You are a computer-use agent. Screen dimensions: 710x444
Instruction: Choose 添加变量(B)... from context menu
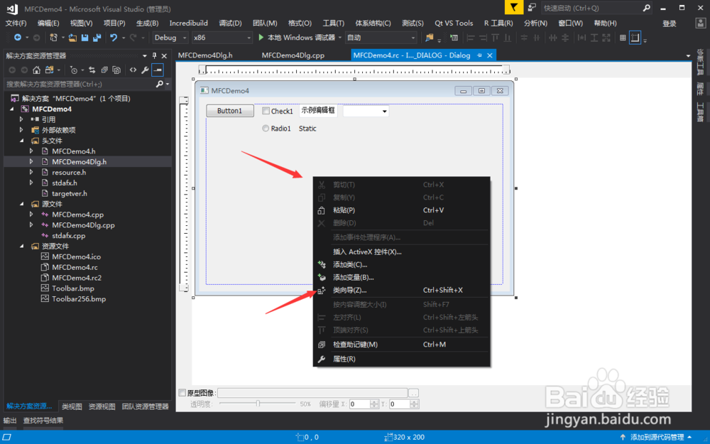402,278
